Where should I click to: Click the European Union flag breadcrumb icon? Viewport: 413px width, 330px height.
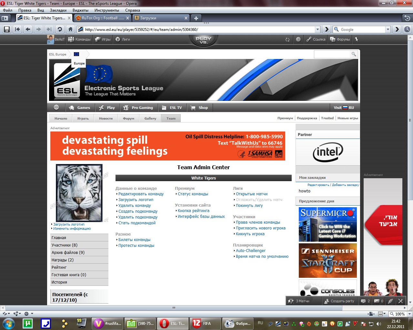tap(76, 54)
